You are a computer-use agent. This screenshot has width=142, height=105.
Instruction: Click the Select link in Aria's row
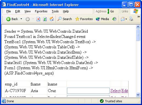pyautogui.click(x=115, y=91)
